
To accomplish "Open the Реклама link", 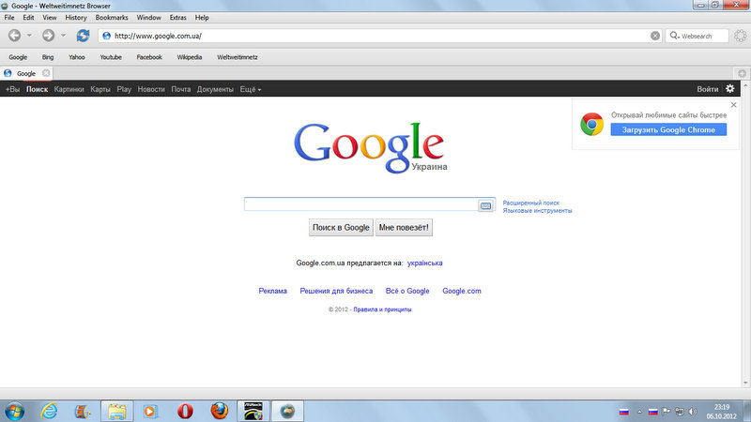I will point(272,291).
